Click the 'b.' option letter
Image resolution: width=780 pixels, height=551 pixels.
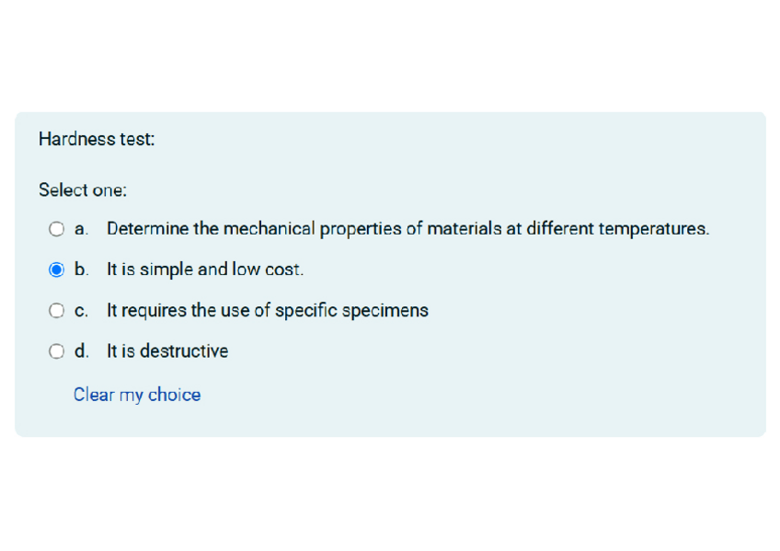[82, 270]
